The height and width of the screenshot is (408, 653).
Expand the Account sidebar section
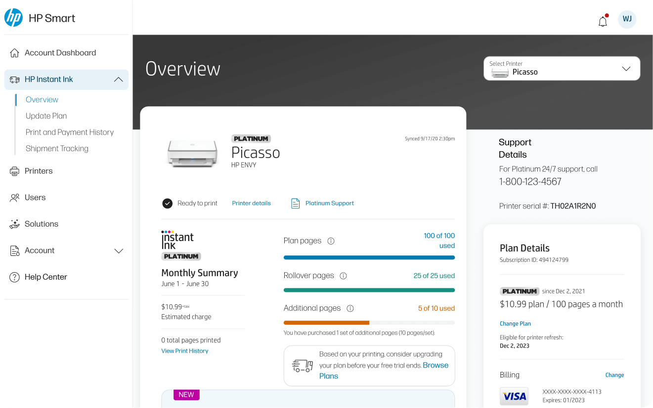pyautogui.click(x=119, y=251)
